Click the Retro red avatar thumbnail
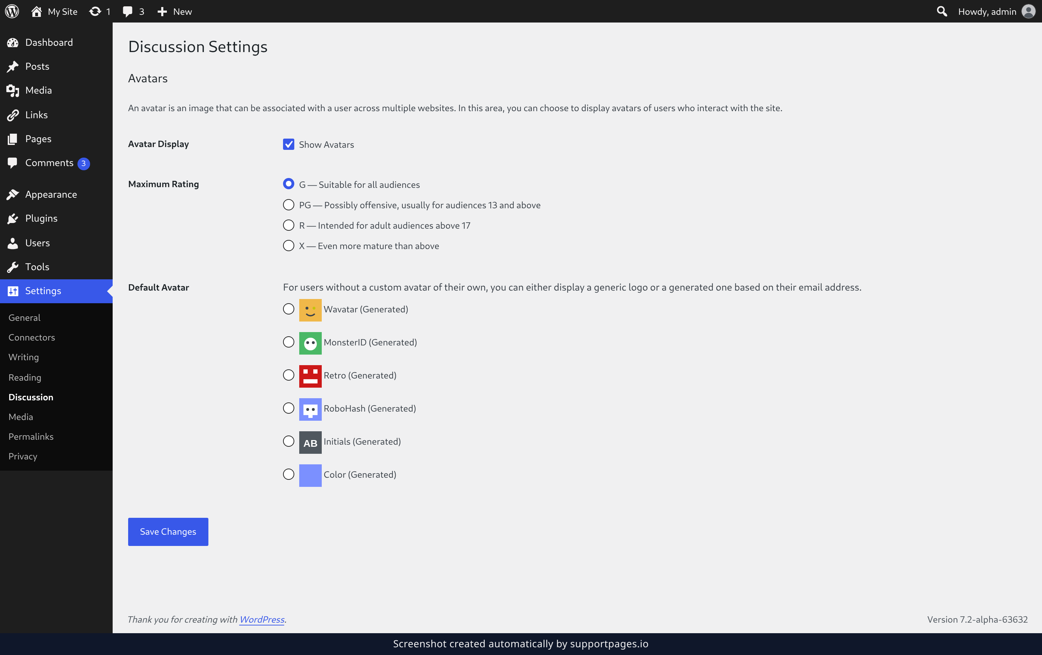The width and height of the screenshot is (1042, 655). click(310, 376)
